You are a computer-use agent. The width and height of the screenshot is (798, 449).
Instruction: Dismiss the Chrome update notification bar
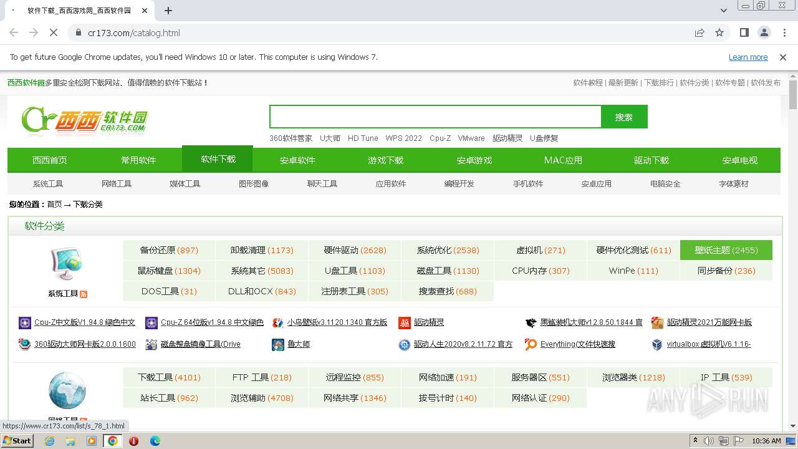coord(783,57)
